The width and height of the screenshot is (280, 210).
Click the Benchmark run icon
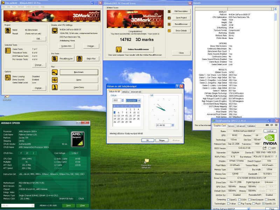(x=55, y=72)
